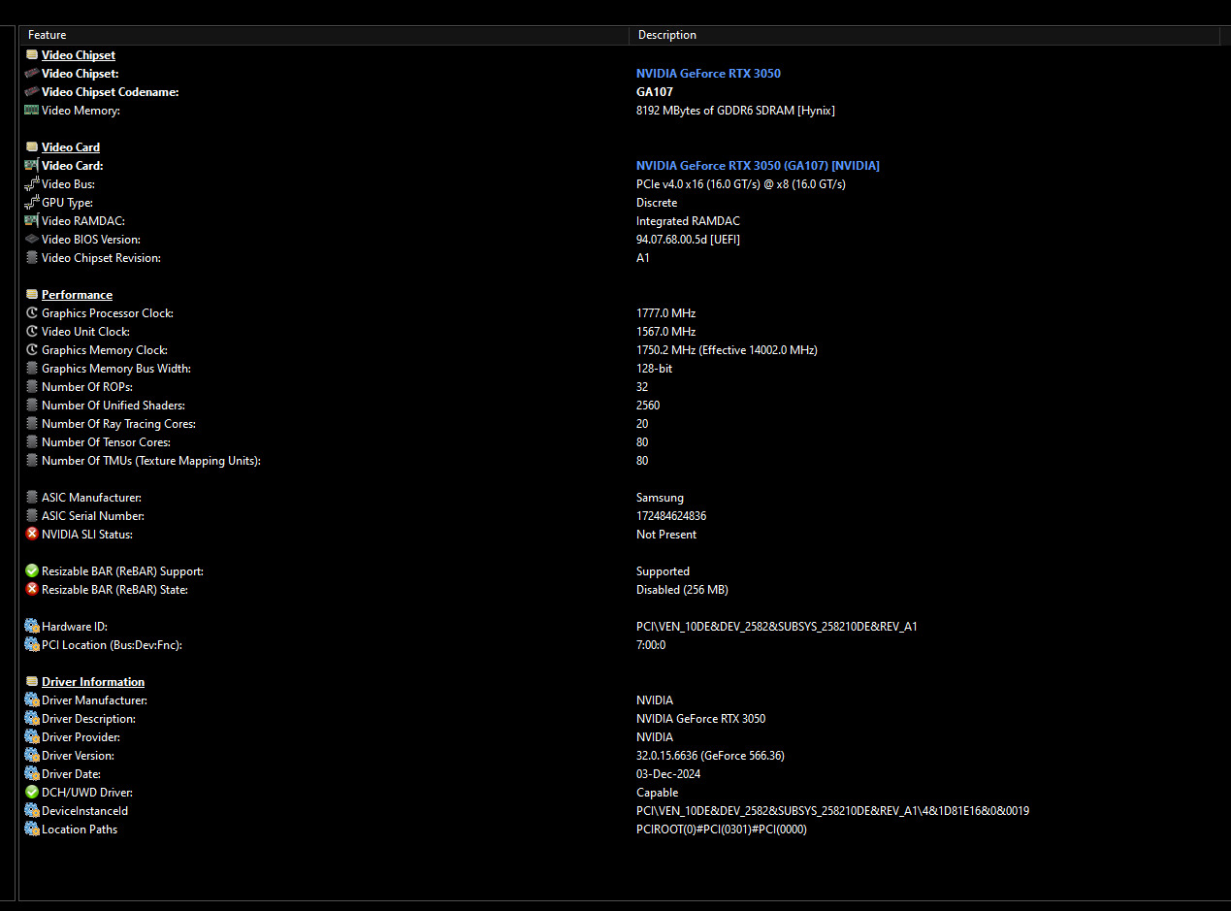Select the Performance section heading

tap(77, 295)
